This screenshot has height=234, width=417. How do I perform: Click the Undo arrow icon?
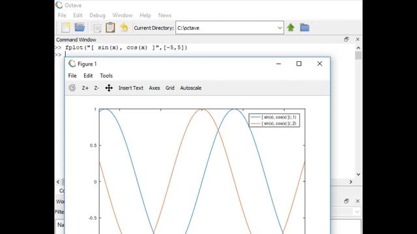pos(124,27)
